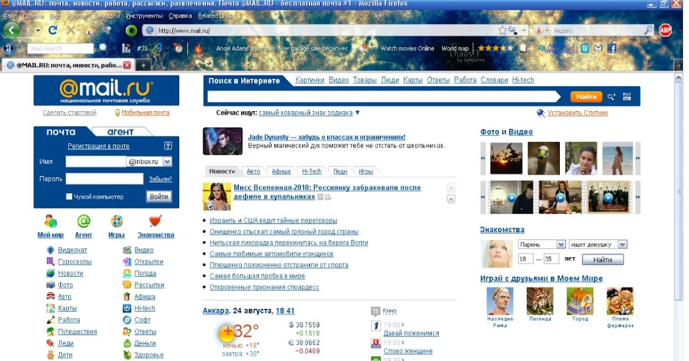This screenshot has height=361, width=689.
Task: Open the Парень gender dropdown
Action: (x=561, y=244)
